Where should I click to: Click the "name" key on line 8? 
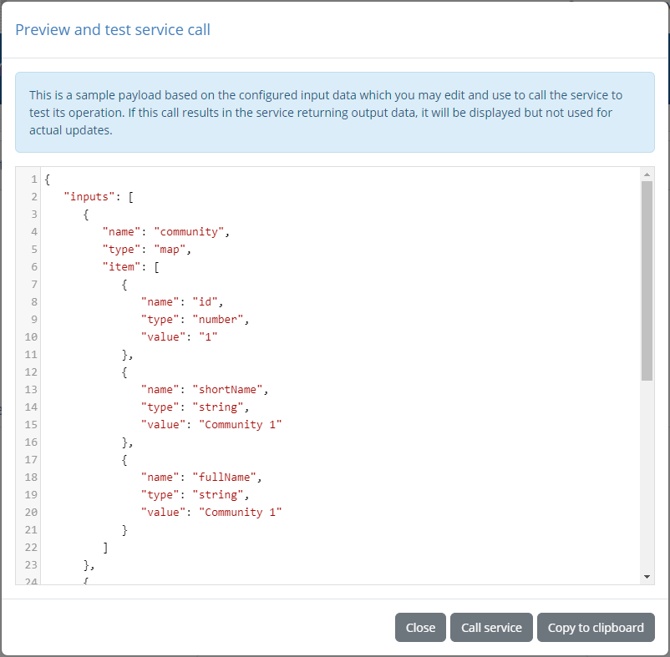click(160, 302)
